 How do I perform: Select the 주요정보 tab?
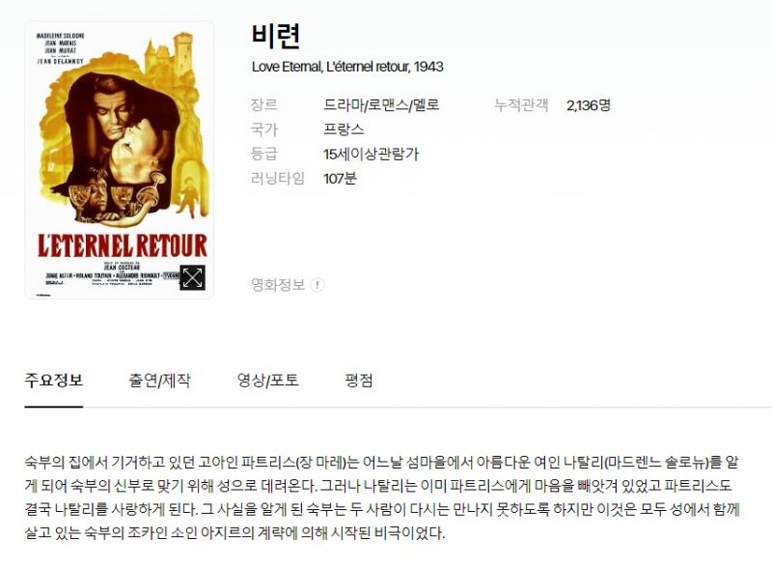[x=54, y=381]
